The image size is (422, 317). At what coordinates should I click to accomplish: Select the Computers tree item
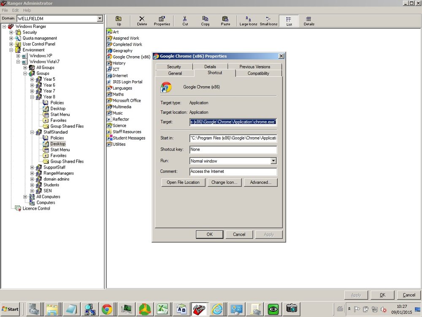pos(46,203)
